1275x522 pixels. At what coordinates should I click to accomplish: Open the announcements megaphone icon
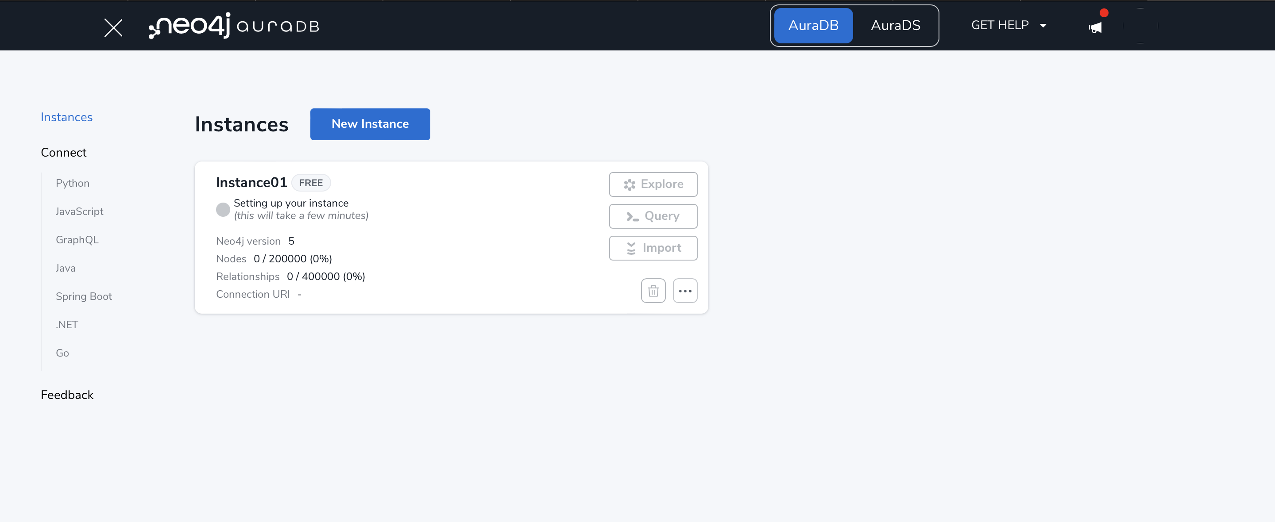click(1095, 27)
